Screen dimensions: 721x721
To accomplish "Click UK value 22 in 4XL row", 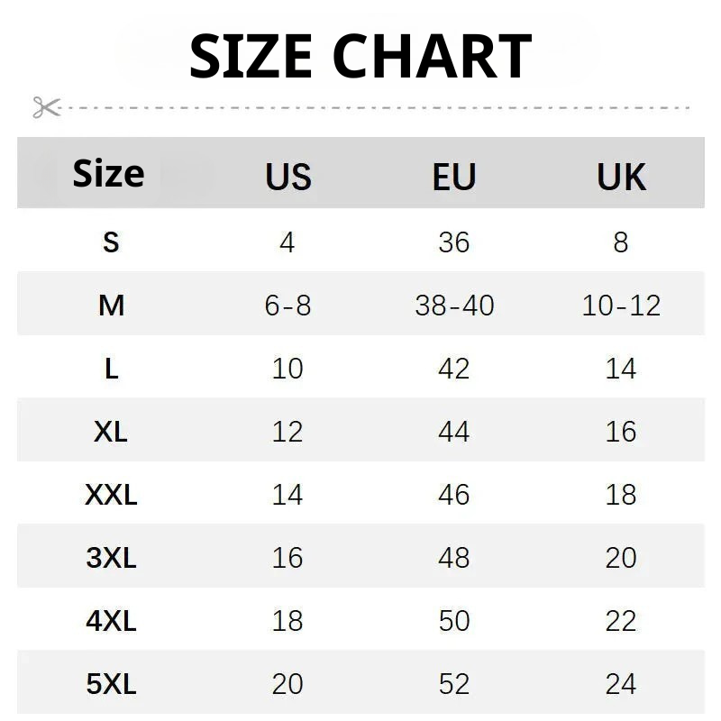I will 621,621.
